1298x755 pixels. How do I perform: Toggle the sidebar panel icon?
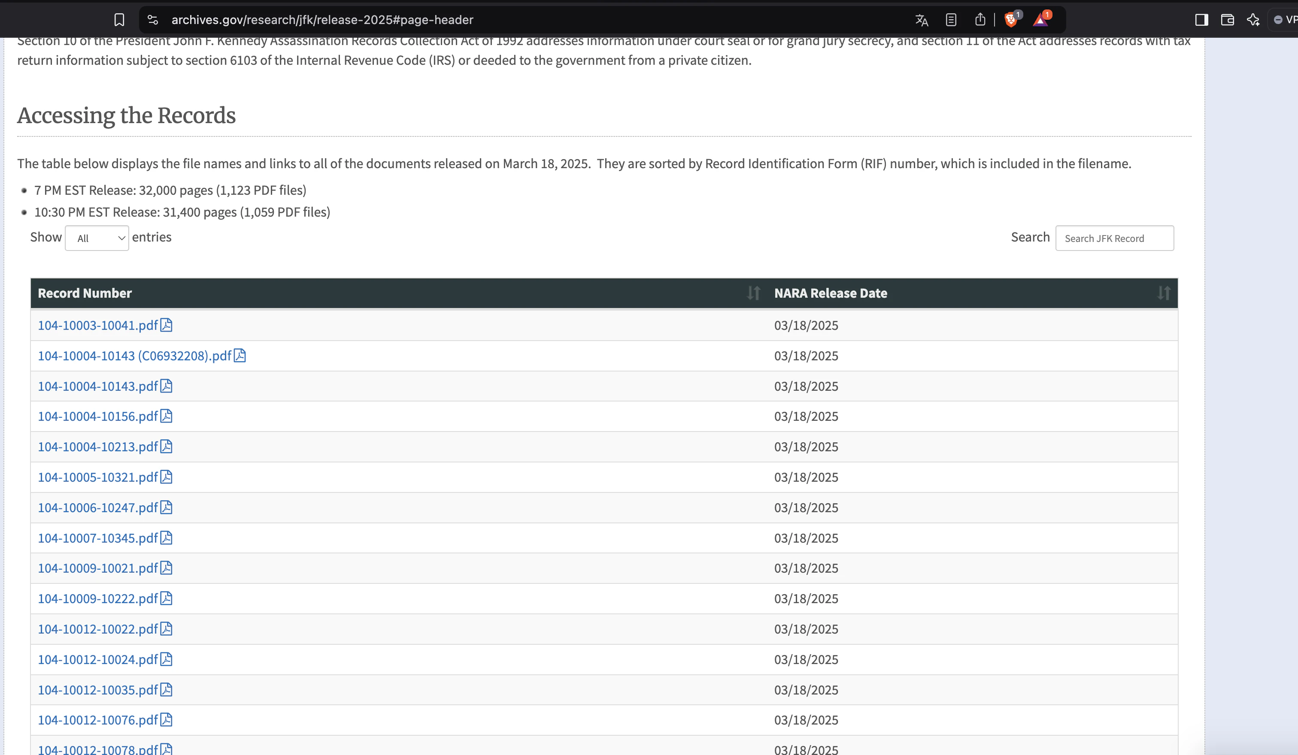click(1202, 20)
